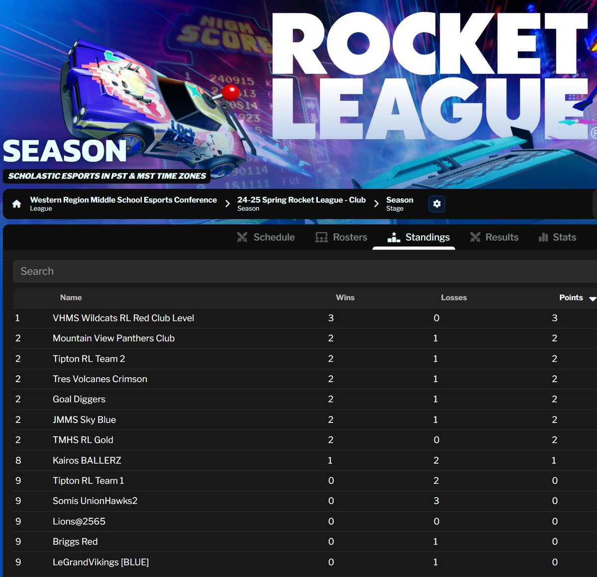Viewport: 597px width, 577px height.
Task: Focus the Search input field
Action: 305,271
